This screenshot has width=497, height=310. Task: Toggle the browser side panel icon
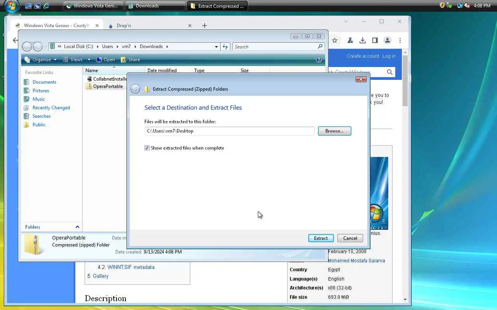375,40
